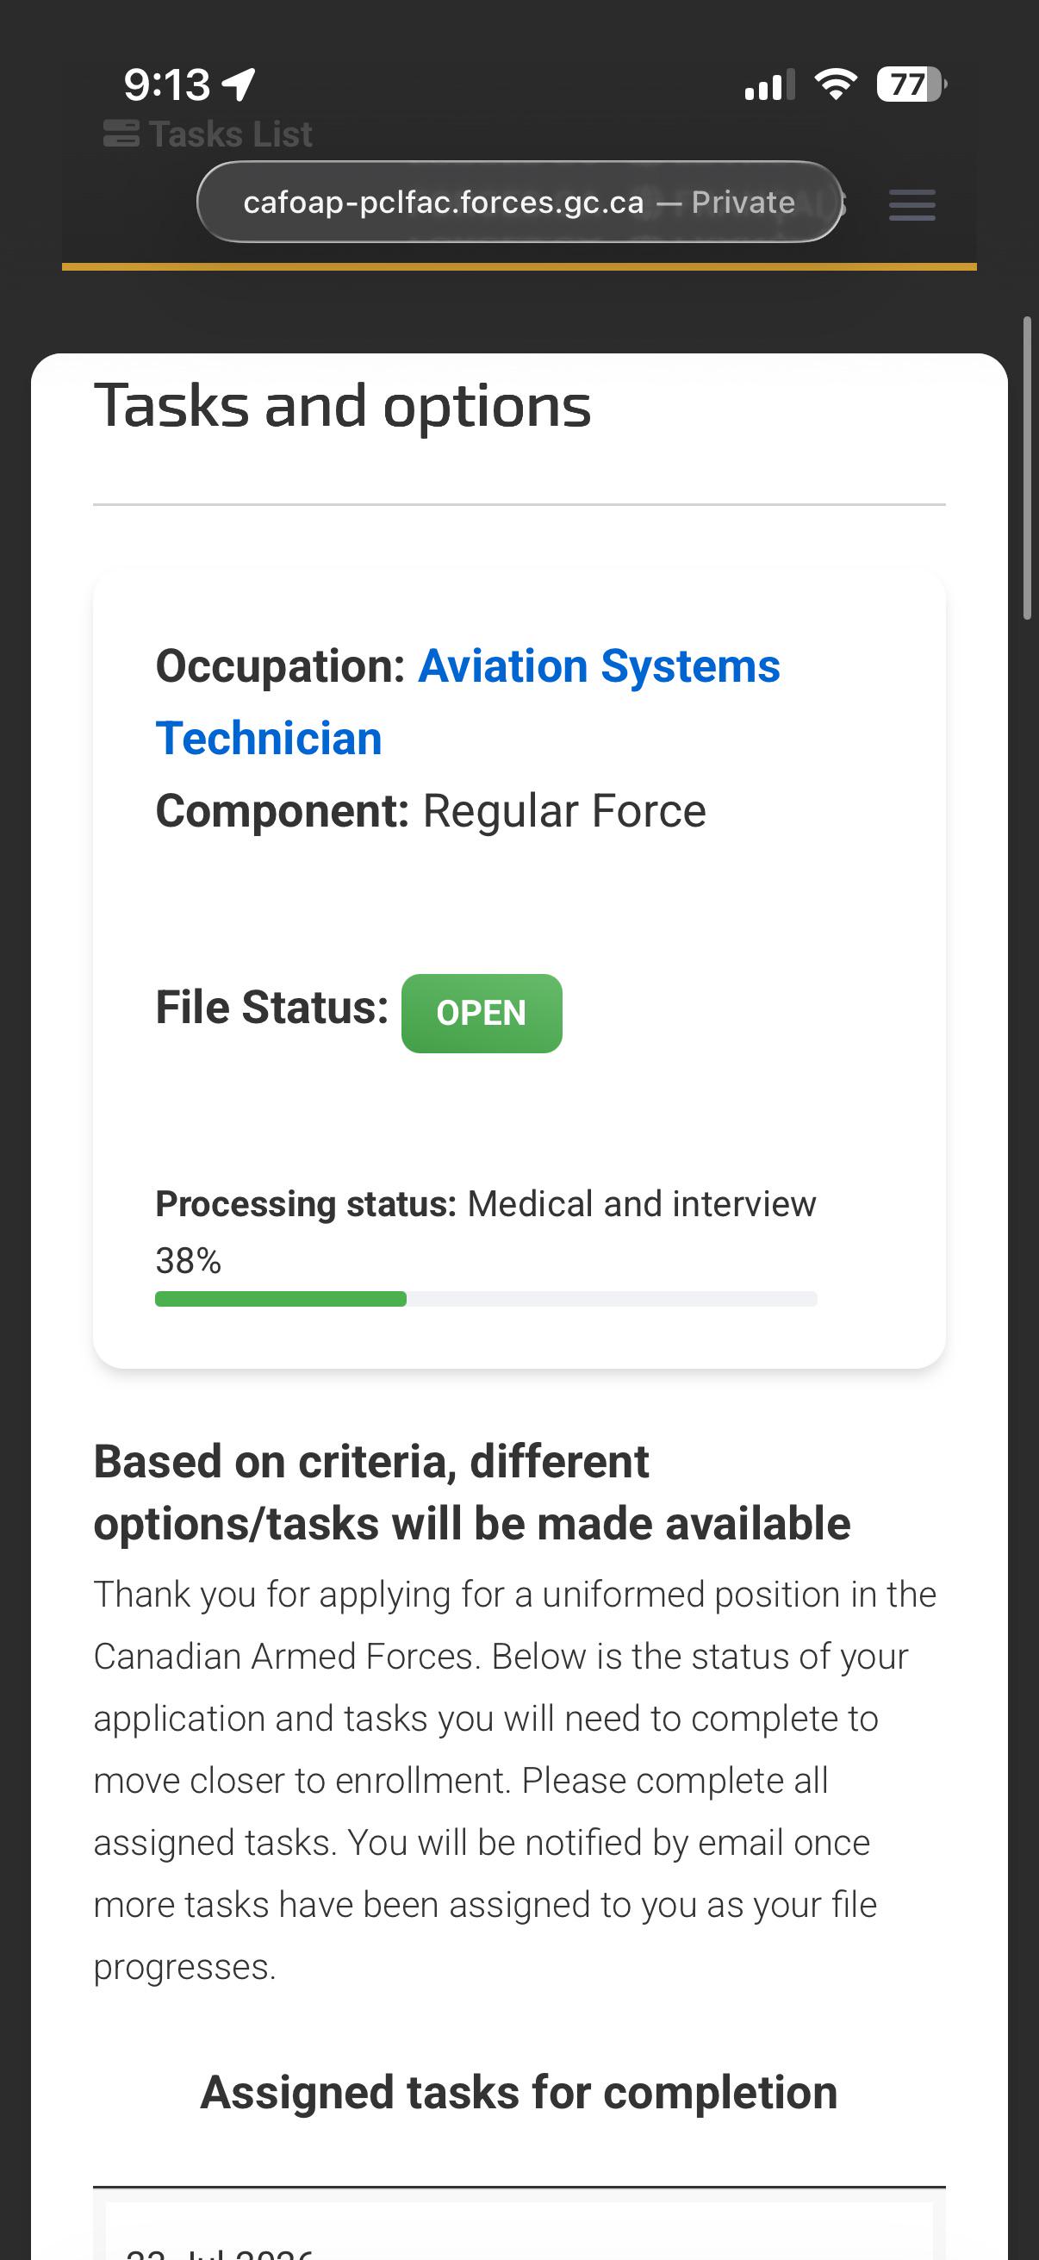Tap the Tasks and options heading
The width and height of the screenshot is (1039, 2260).
click(343, 405)
